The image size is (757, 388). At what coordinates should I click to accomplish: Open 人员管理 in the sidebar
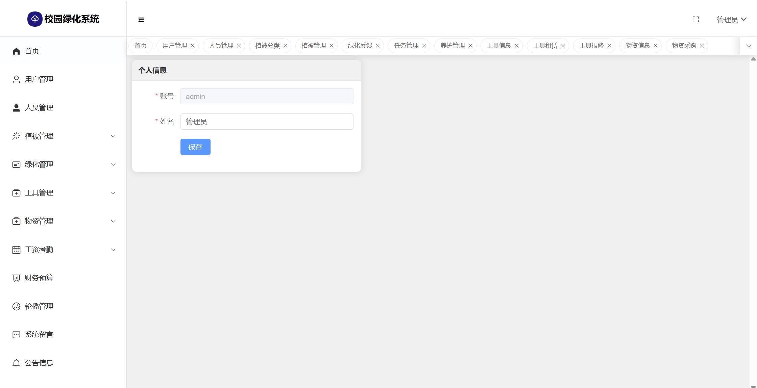coord(39,108)
